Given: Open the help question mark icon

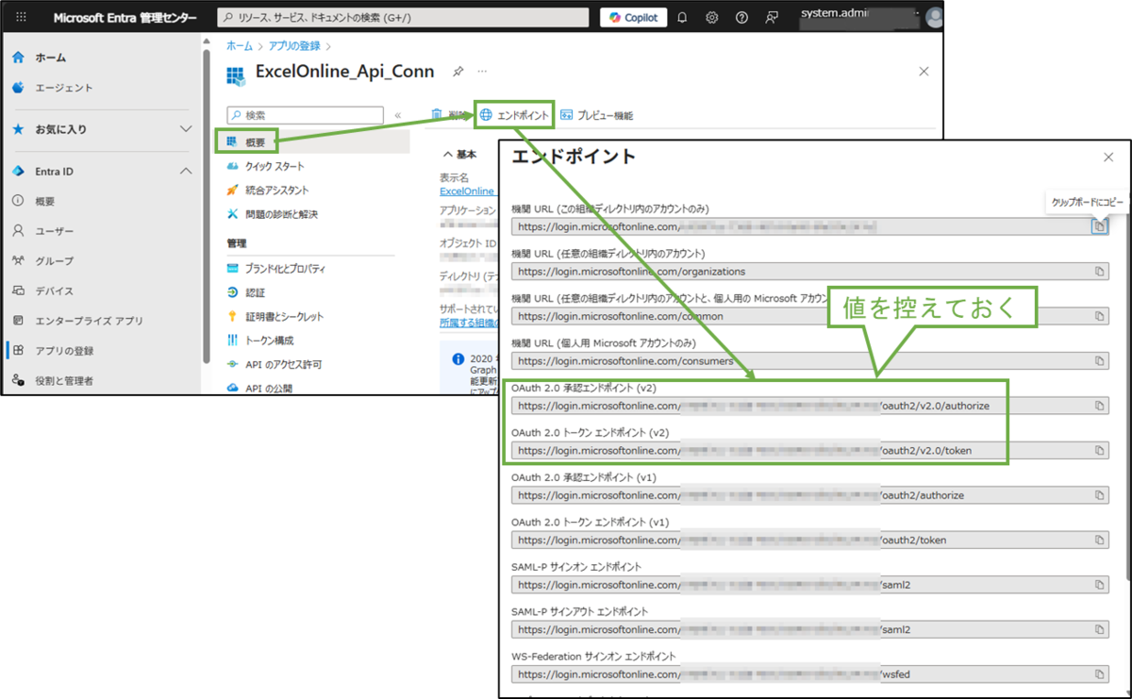Looking at the screenshot, I should click(741, 18).
